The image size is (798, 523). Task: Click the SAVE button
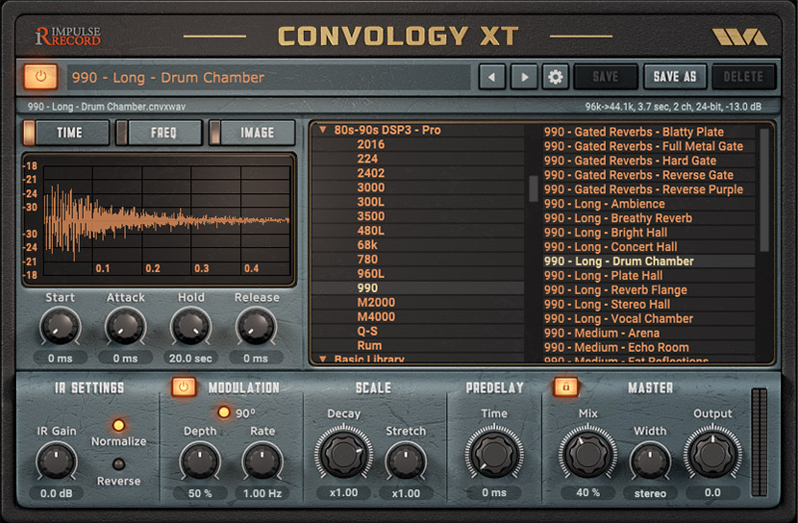pos(606,77)
